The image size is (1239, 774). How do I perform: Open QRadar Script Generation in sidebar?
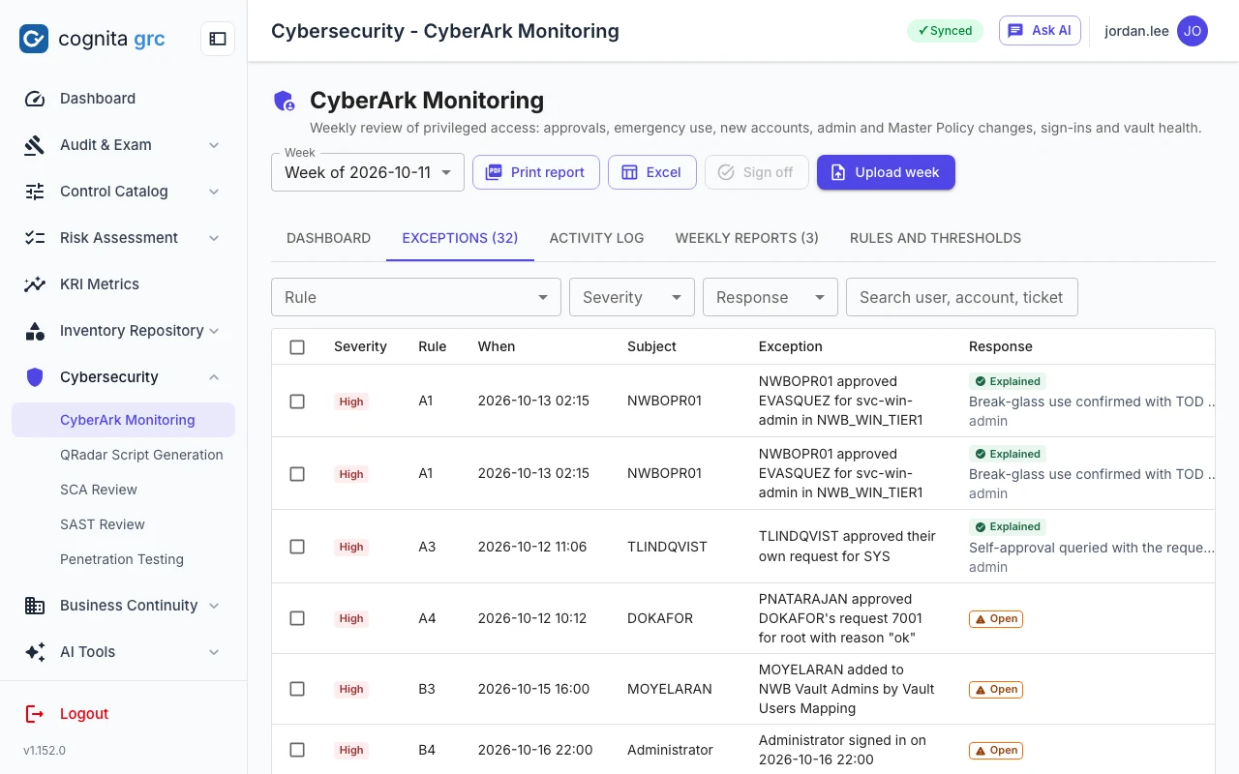click(x=141, y=455)
